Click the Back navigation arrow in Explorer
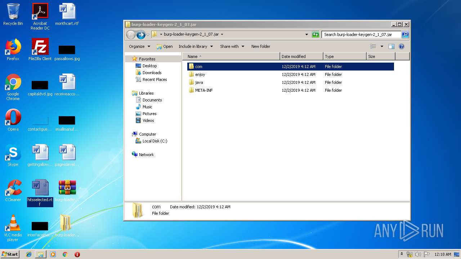Viewport: 461px width, 259px height. (131, 35)
